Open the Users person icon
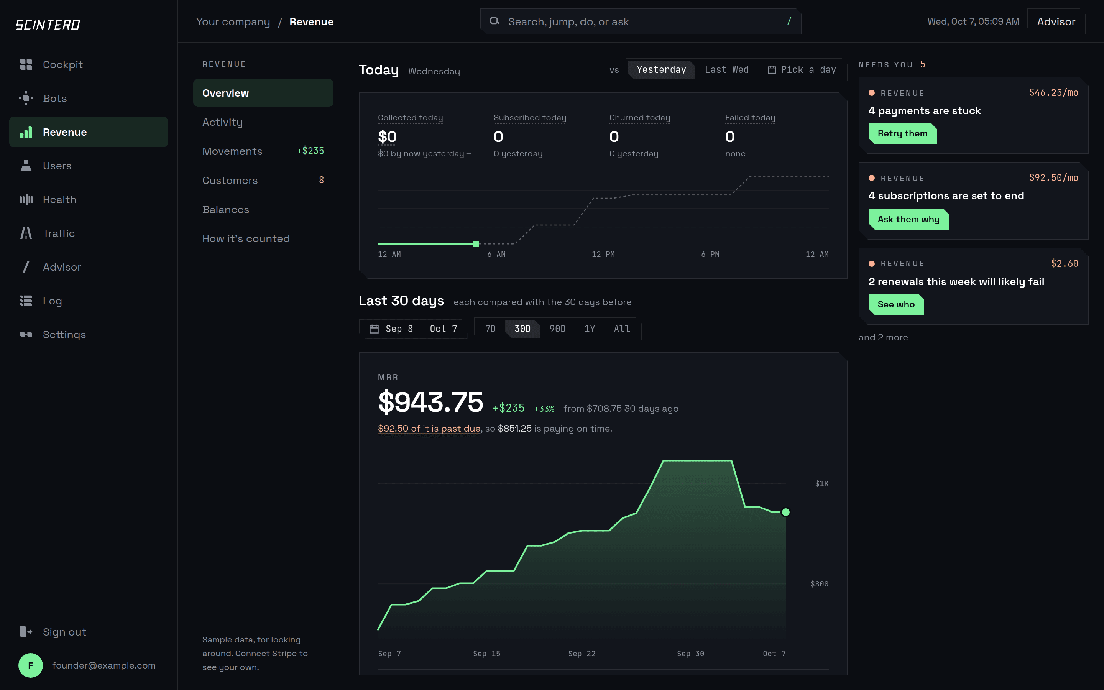This screenshot has height=690, width=1104. pos(26,166)
